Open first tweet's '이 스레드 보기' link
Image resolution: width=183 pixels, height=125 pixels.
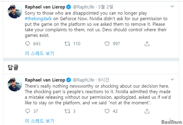40,53
